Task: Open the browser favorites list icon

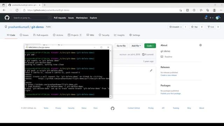Action: click(201, 10)
